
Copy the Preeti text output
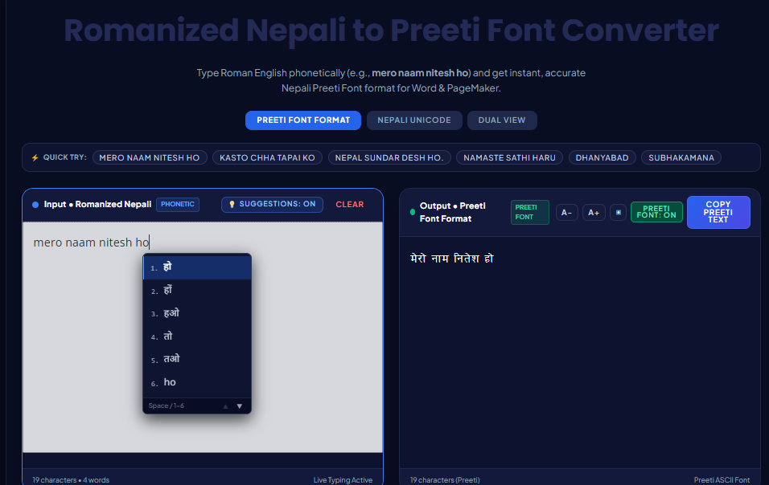[718, 213]
